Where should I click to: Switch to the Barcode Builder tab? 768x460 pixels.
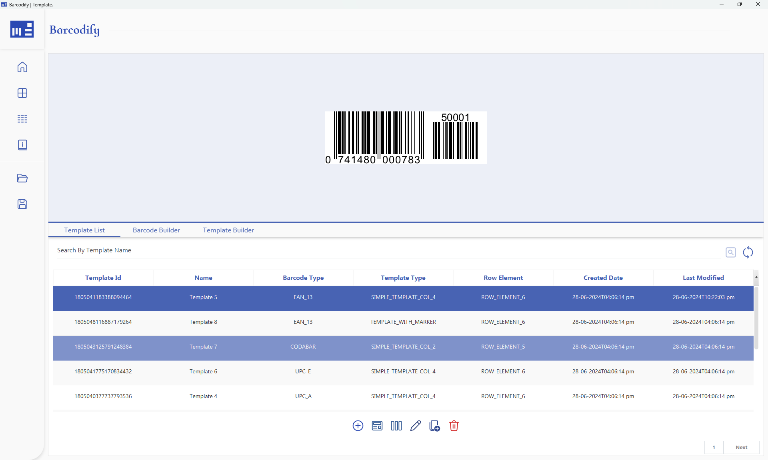[x=156, y=230]
